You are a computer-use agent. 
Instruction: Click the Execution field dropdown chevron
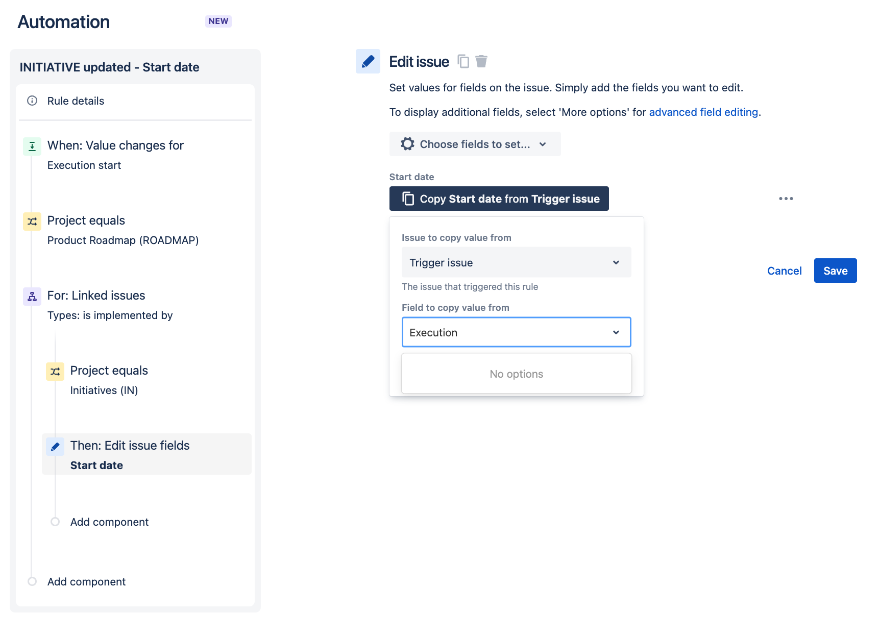tap(616, 332)
